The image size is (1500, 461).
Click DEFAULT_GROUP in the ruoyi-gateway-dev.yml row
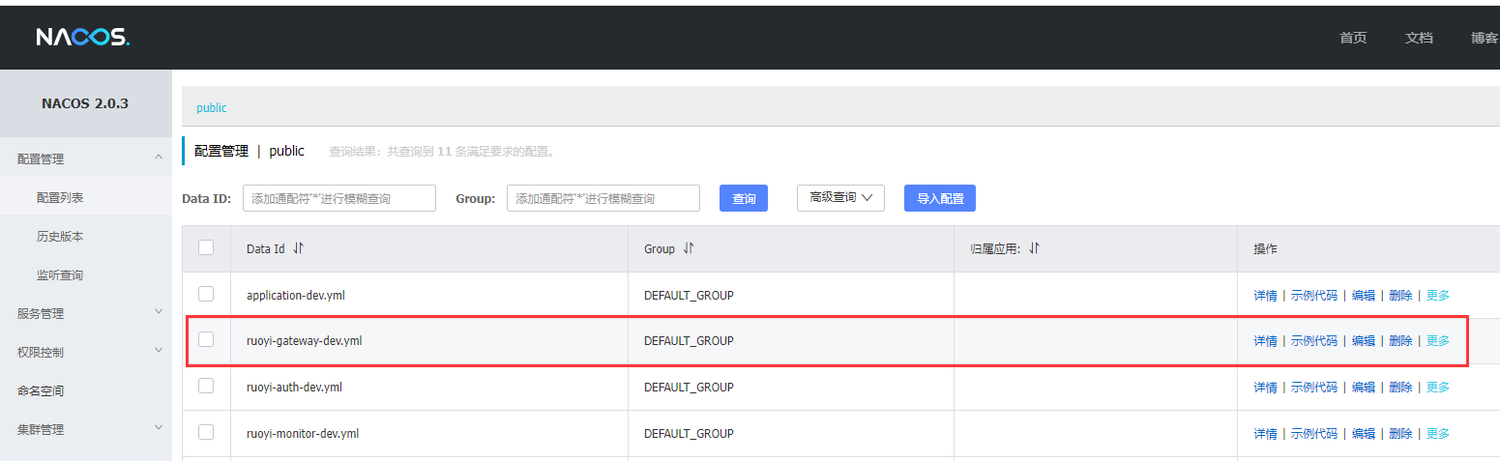[x=689, y=341]
